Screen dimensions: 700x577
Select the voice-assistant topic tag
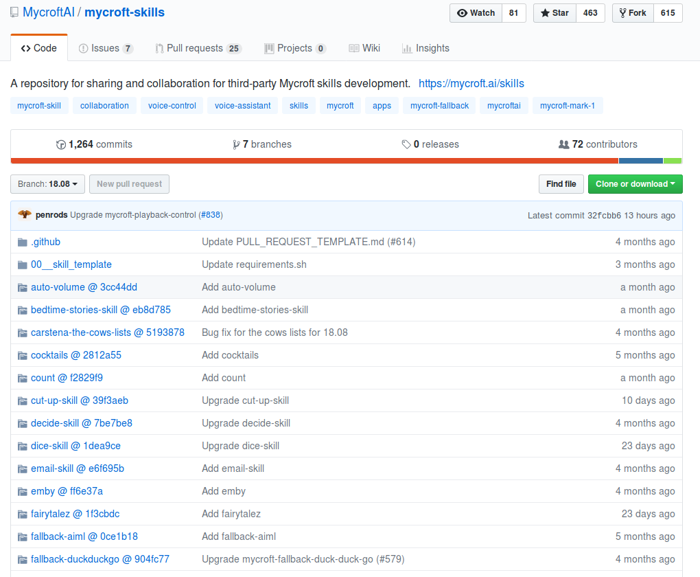pyautogui.click(x=242, y=106)
